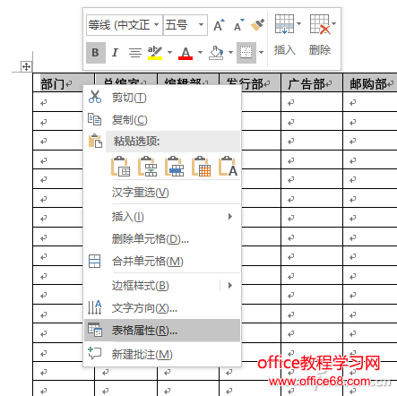Select the Format Painter brush
This screenshot has height=396, width=397.
click(x=257, y=25)
